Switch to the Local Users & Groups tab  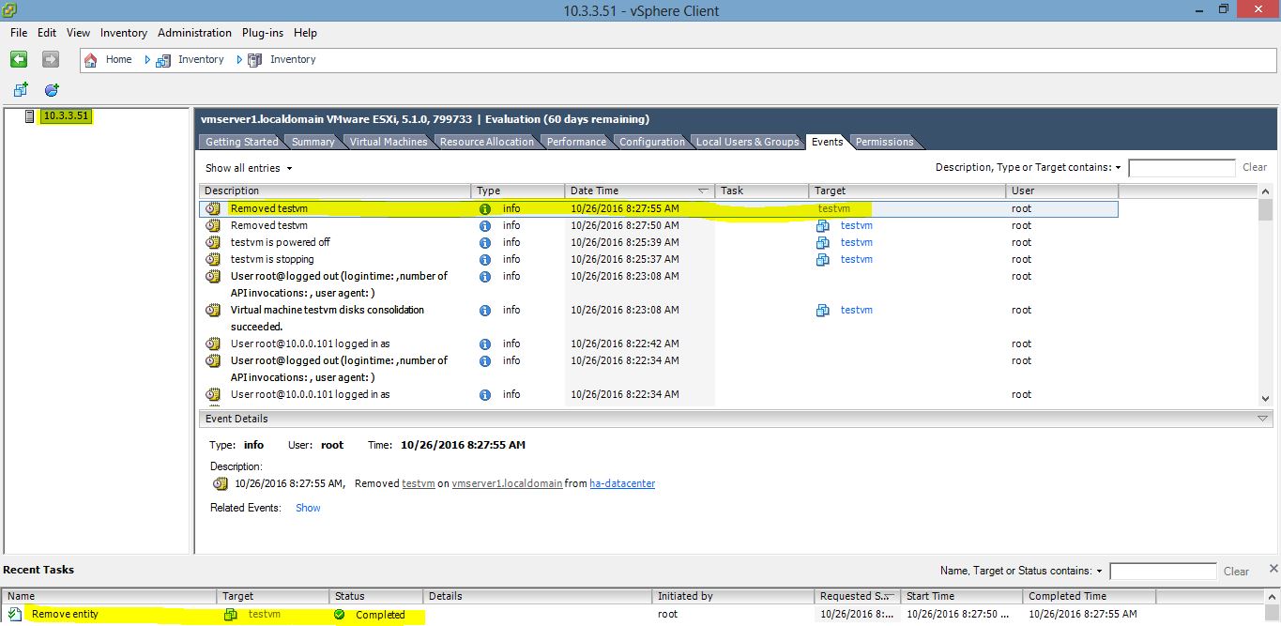[x=747, y=142]
